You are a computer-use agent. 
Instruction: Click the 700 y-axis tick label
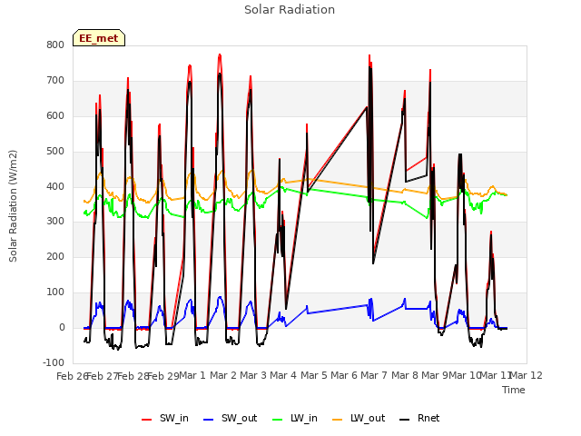55,81
